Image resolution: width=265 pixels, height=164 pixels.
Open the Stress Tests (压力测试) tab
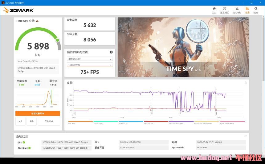click(x=237, y=10)
